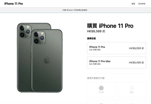Click the HK$8,599 起 price under heading
Screen dimensions: 151x104
(x=96, y=31)
